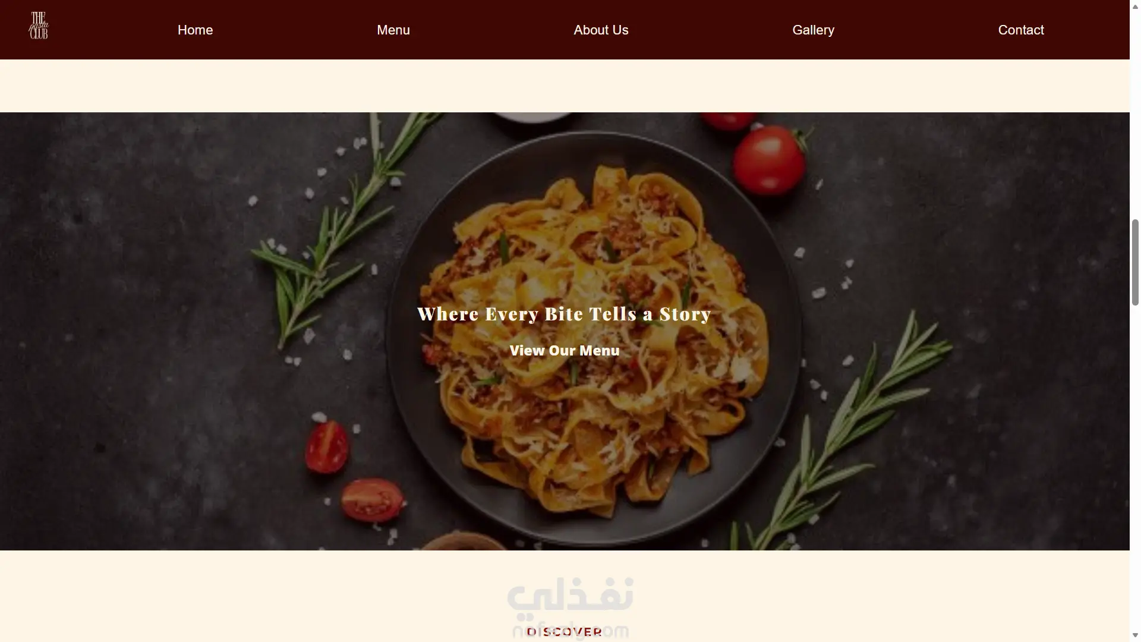Click The Pasta Club logo
The width and height of the screenshot is (1141, 642).
pos(39,26)
